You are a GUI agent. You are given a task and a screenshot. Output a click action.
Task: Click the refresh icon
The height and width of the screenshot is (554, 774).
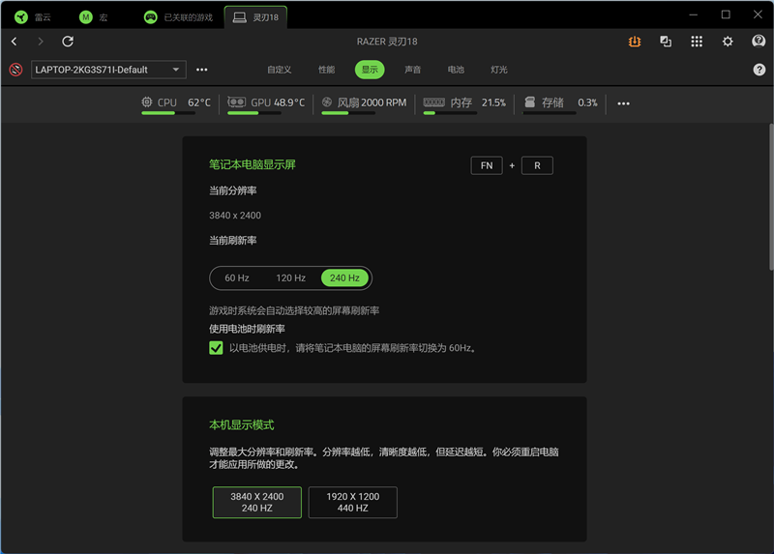pos(68,42)
